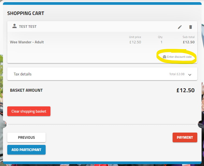
Task: Select the Wee Wander - Adult item
Action: (27, 42)
